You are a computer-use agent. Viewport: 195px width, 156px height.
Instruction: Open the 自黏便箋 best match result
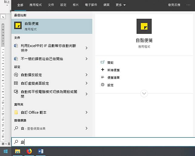click(52, 26)
